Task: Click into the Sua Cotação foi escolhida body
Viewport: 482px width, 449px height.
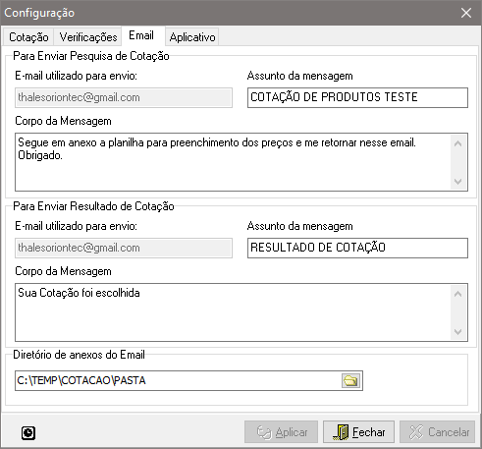Action: pyautogui.click(x=233, y=312)
